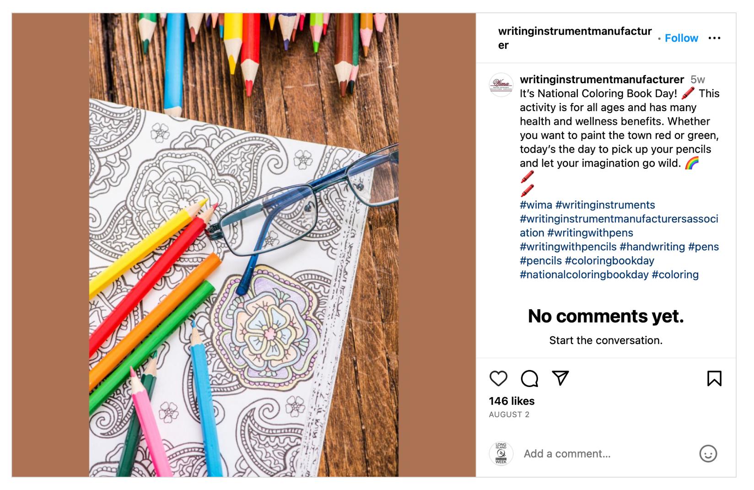Like the post with the heart icon

click(498, 378)
